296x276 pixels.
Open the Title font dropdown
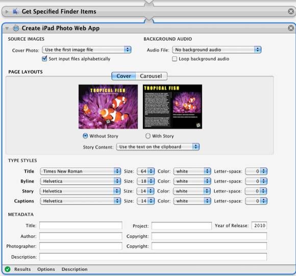point(81,171)
